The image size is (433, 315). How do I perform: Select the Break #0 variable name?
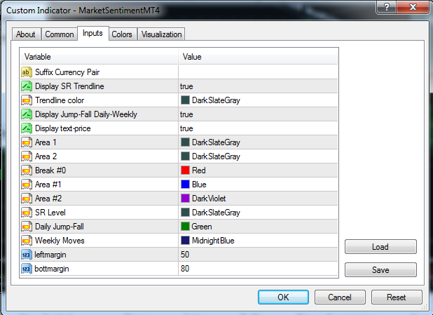(x=50, y=170)
